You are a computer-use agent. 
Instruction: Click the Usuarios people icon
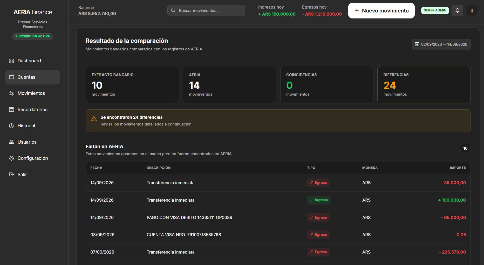(11, 142)
